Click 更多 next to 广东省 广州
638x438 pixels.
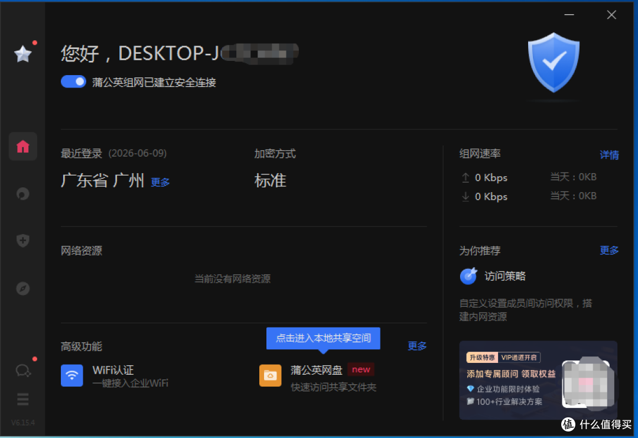(x=160, y=182)
